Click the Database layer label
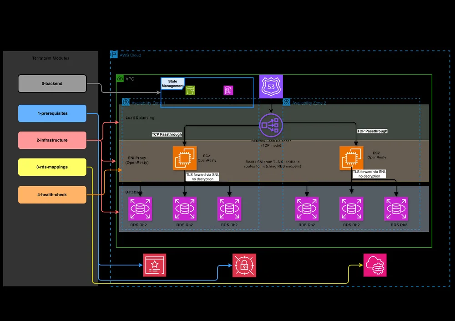Viewport: 455px width, 321px height. [x=133, y=192]
